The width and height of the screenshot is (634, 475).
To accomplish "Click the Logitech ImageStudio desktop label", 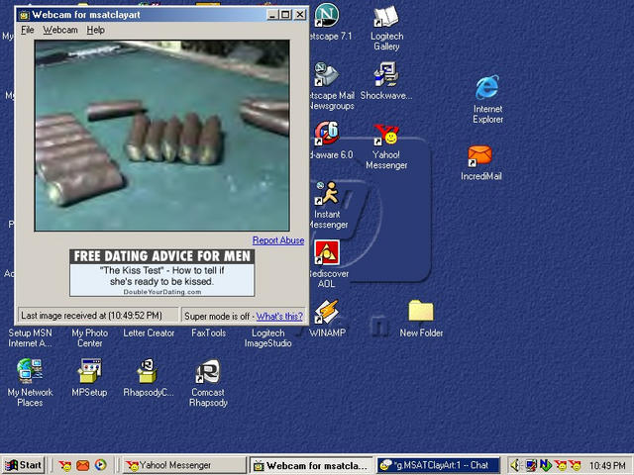I will tap(268, 338).
